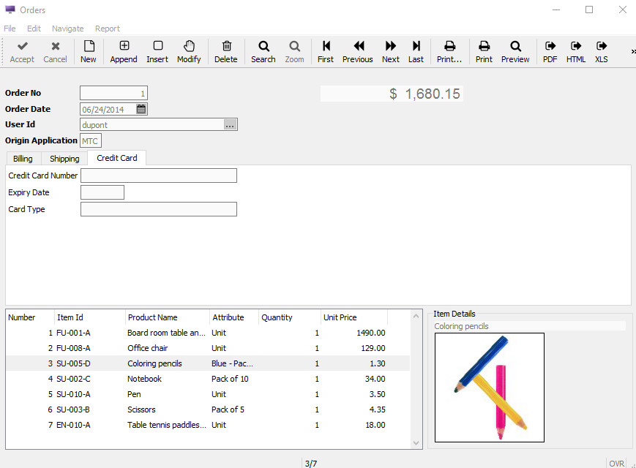The image size is (636, 468).
Task: Export data with the XLS icon
Action: pos(601,51)
